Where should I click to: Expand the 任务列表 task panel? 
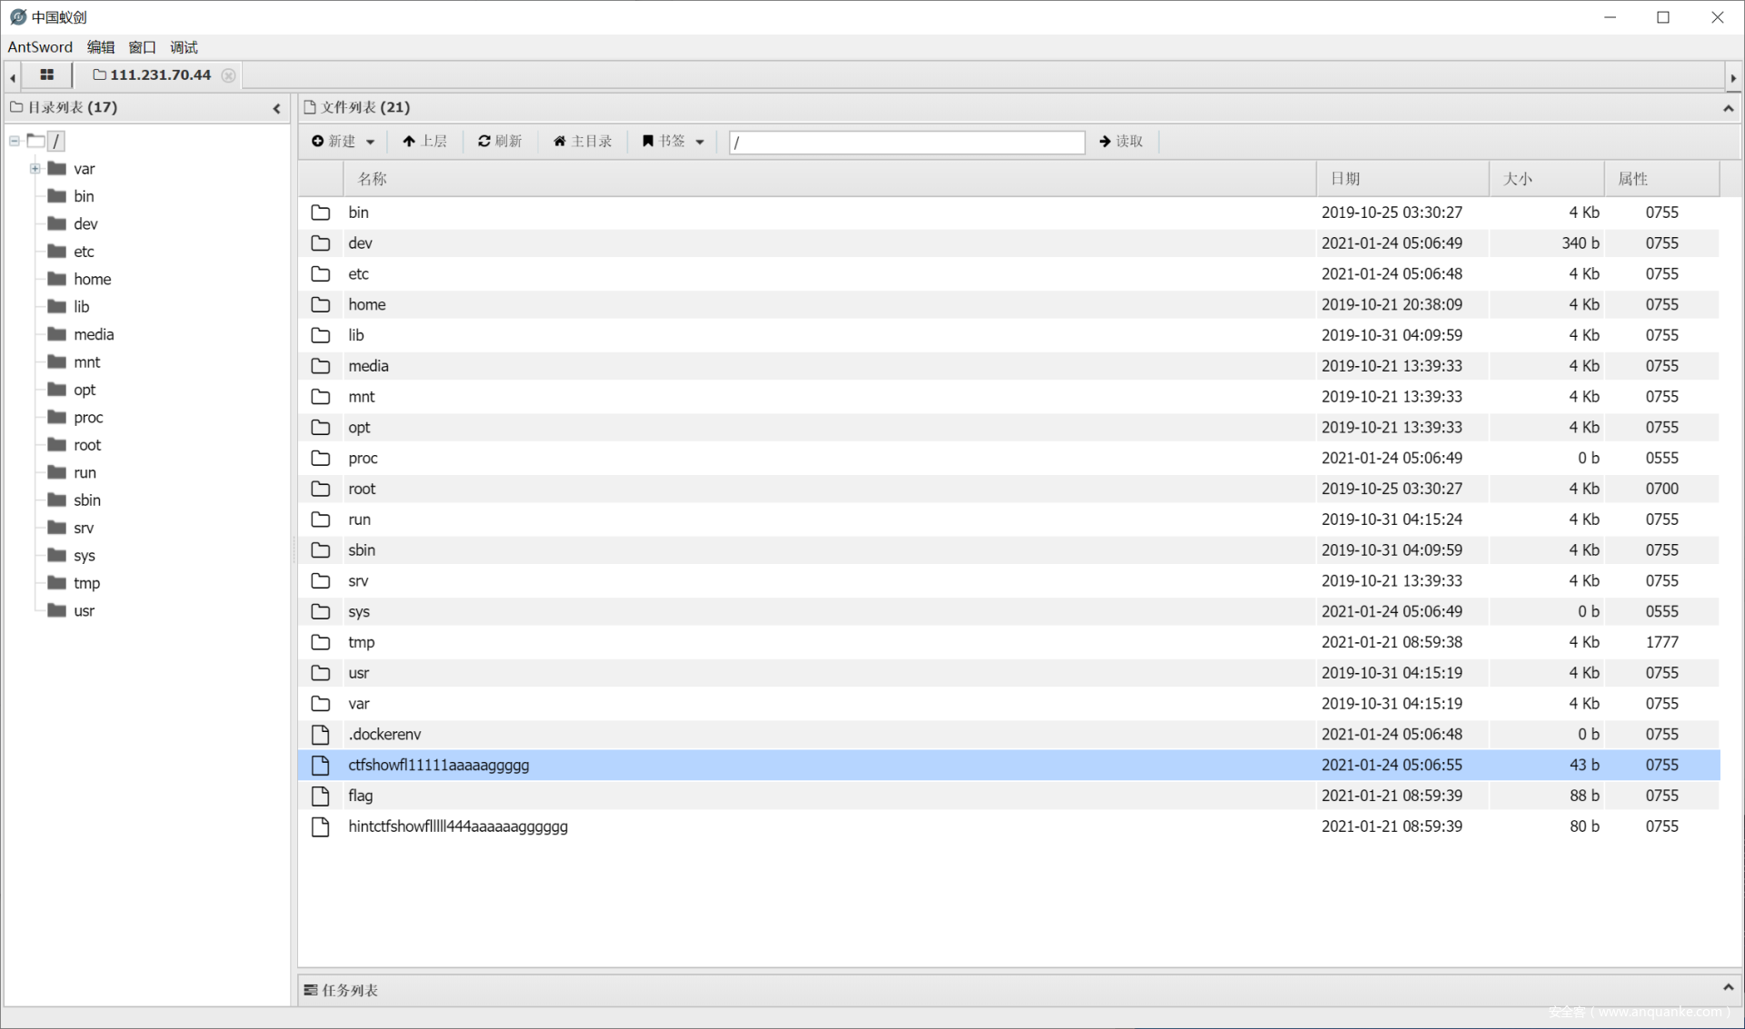pos(1728,988)
